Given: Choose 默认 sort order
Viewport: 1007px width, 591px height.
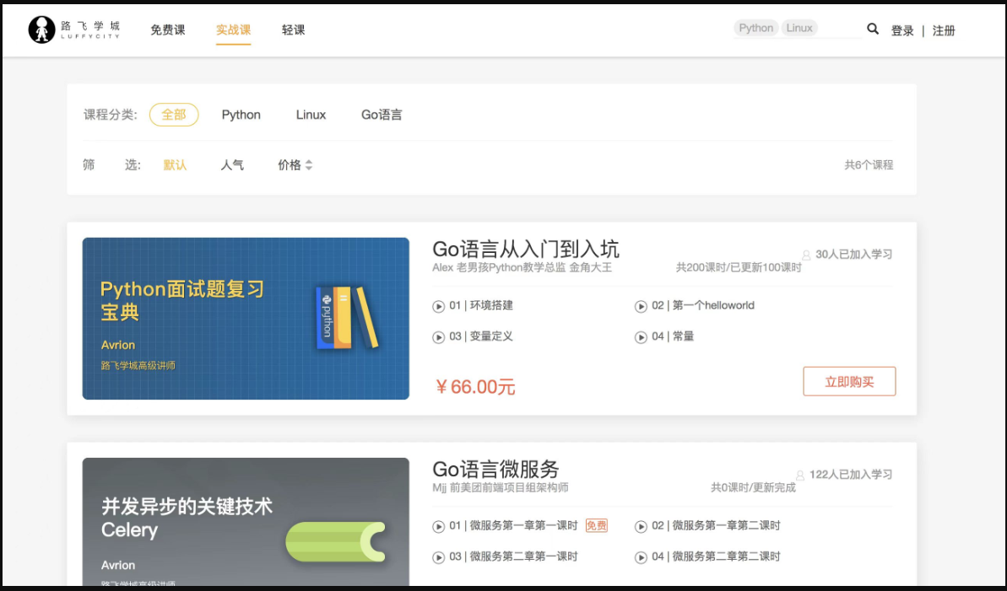Looking at the screenshot, I should tap(175, 165).
